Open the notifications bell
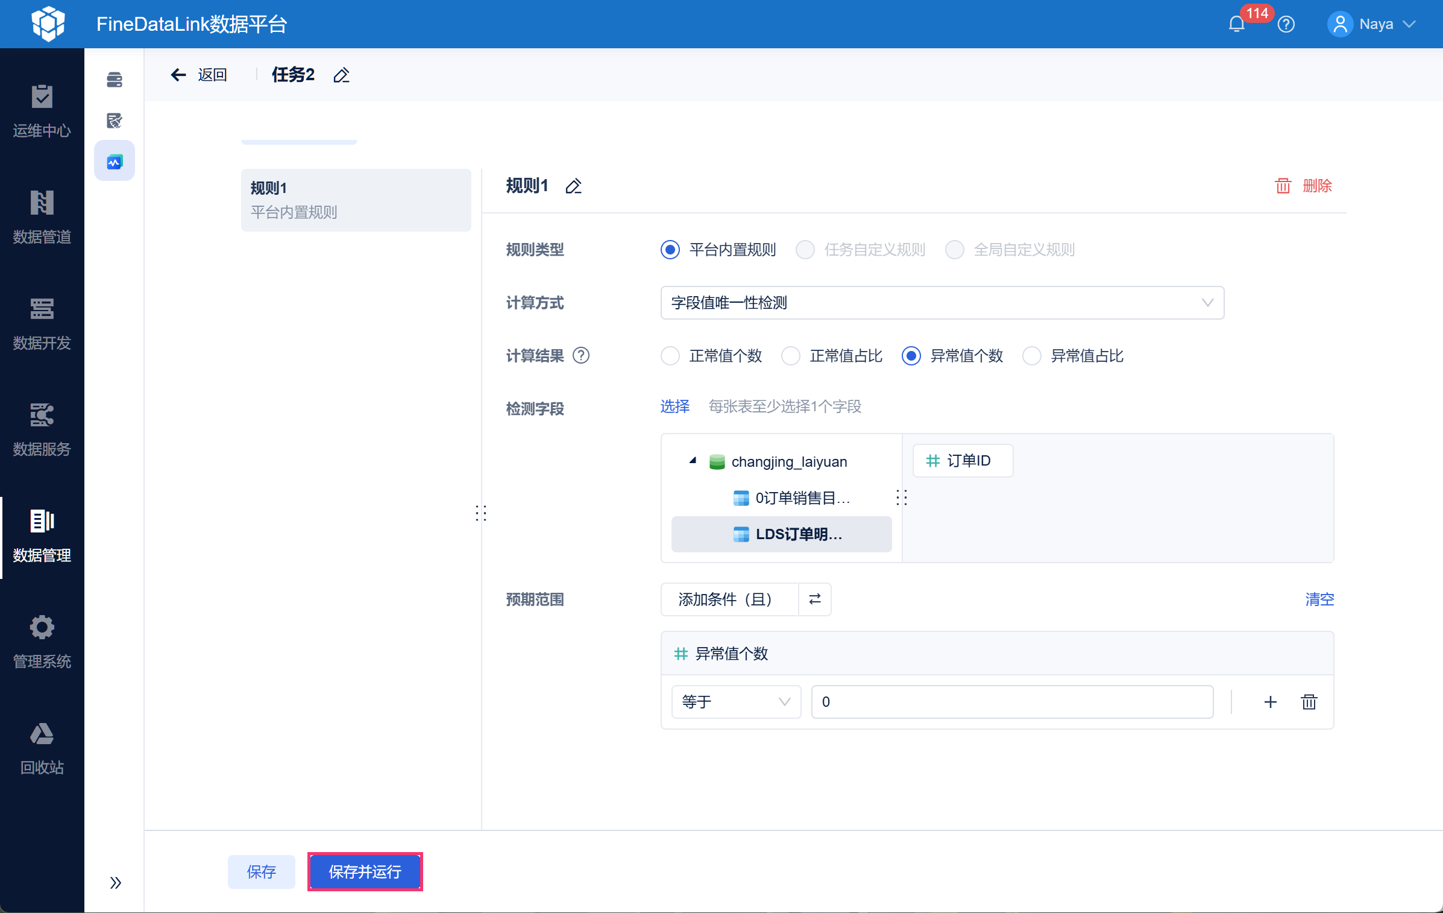 point(1236,24)
